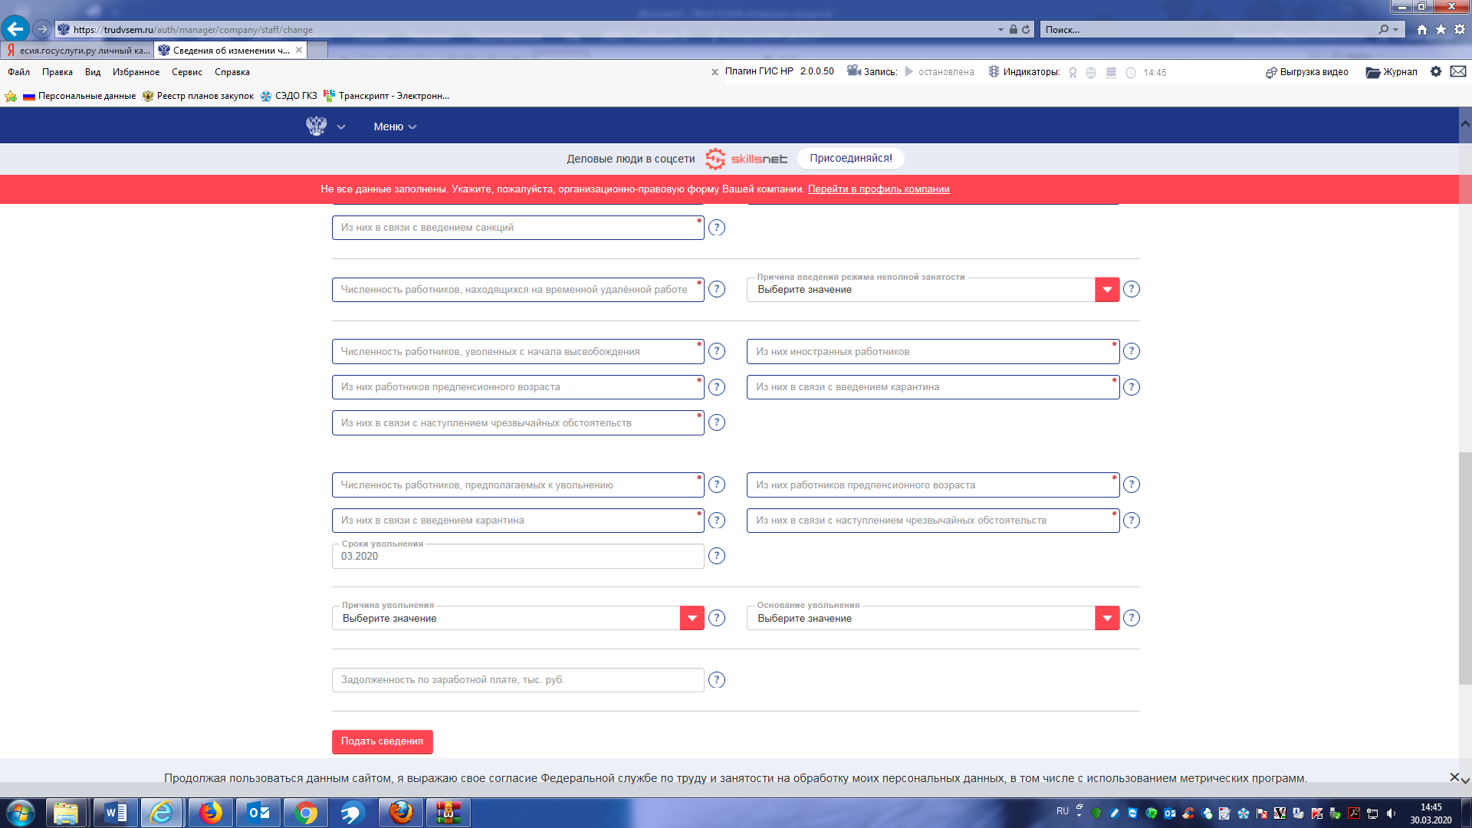Click the IE back arrow button
Image resolution: width=1472 pixels, height=828 pixels.
(x=15, y=29)
